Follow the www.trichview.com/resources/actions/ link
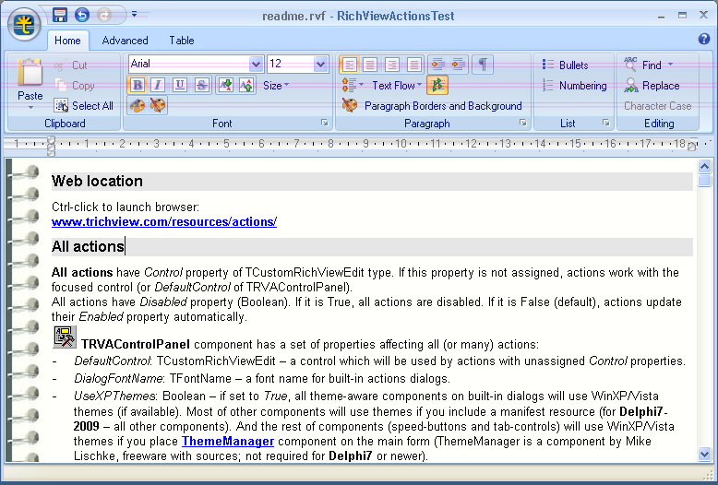718x485 pixels. 164,222
